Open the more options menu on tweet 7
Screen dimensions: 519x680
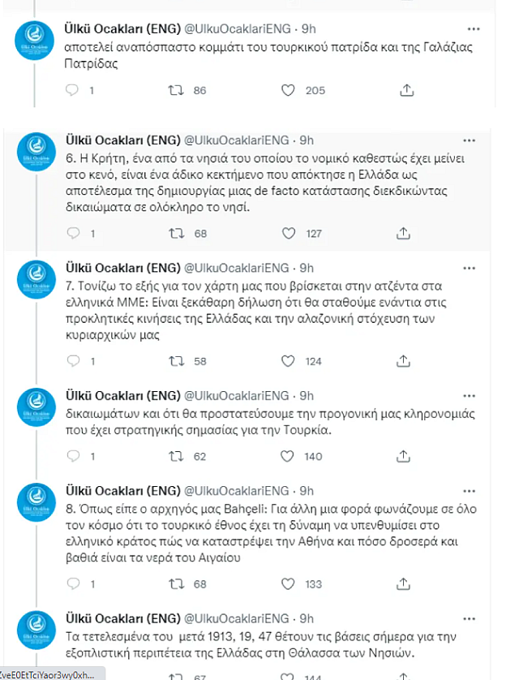pyautogui.click(x=469, y=267)
